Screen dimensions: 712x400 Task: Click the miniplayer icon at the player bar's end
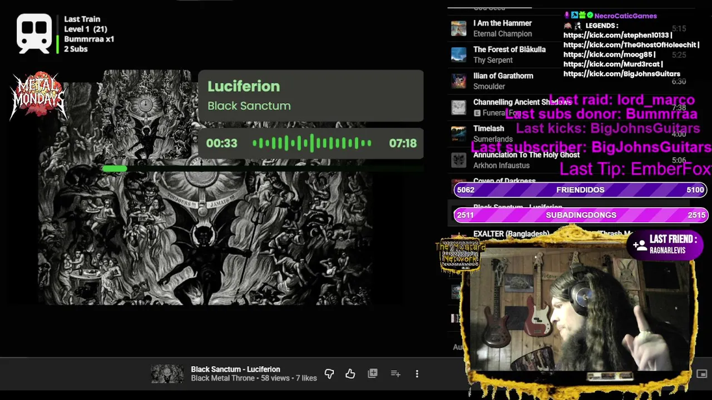(x=702, y=374)
